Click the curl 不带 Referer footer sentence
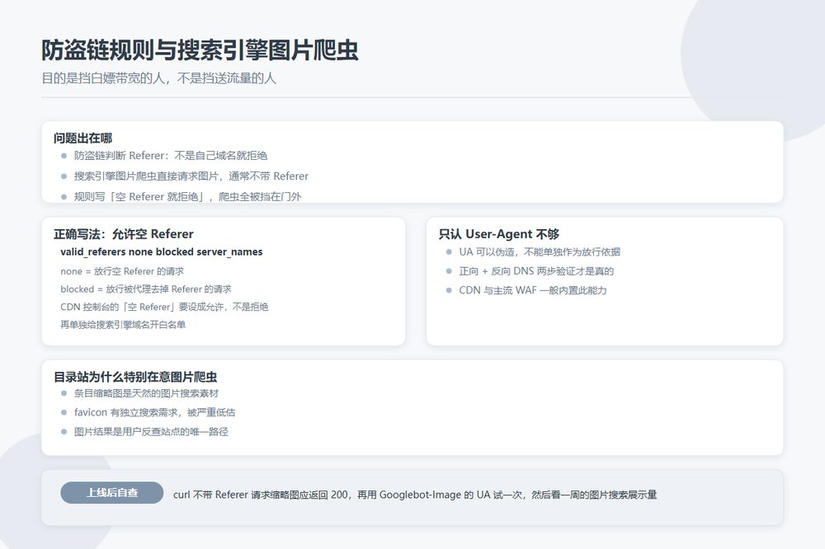The height and width of the screenshot is (549, 825). coord(415,495)
